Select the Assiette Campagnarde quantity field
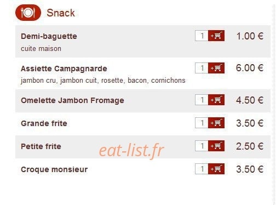Viewport: 276px width, 205px height. [202, 68]
